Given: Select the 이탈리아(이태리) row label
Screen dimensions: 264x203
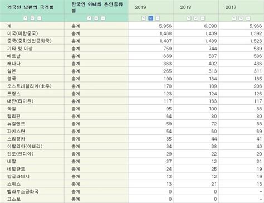Looking at the screenshot, I should pyautogui.click(x=25, y=146).
